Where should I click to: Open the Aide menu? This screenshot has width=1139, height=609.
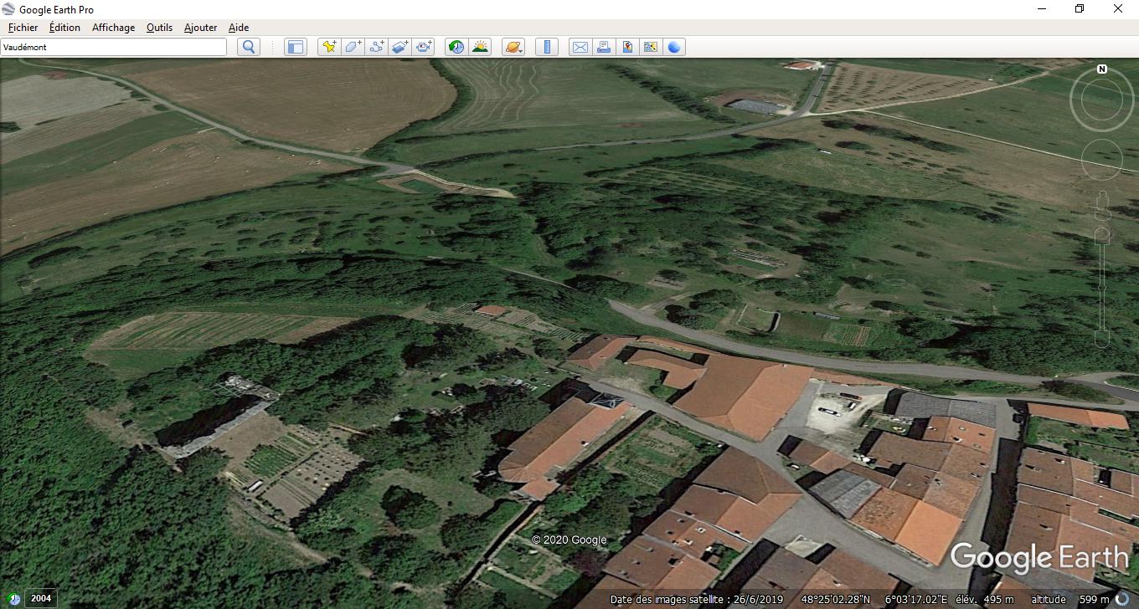click(239, 28)
